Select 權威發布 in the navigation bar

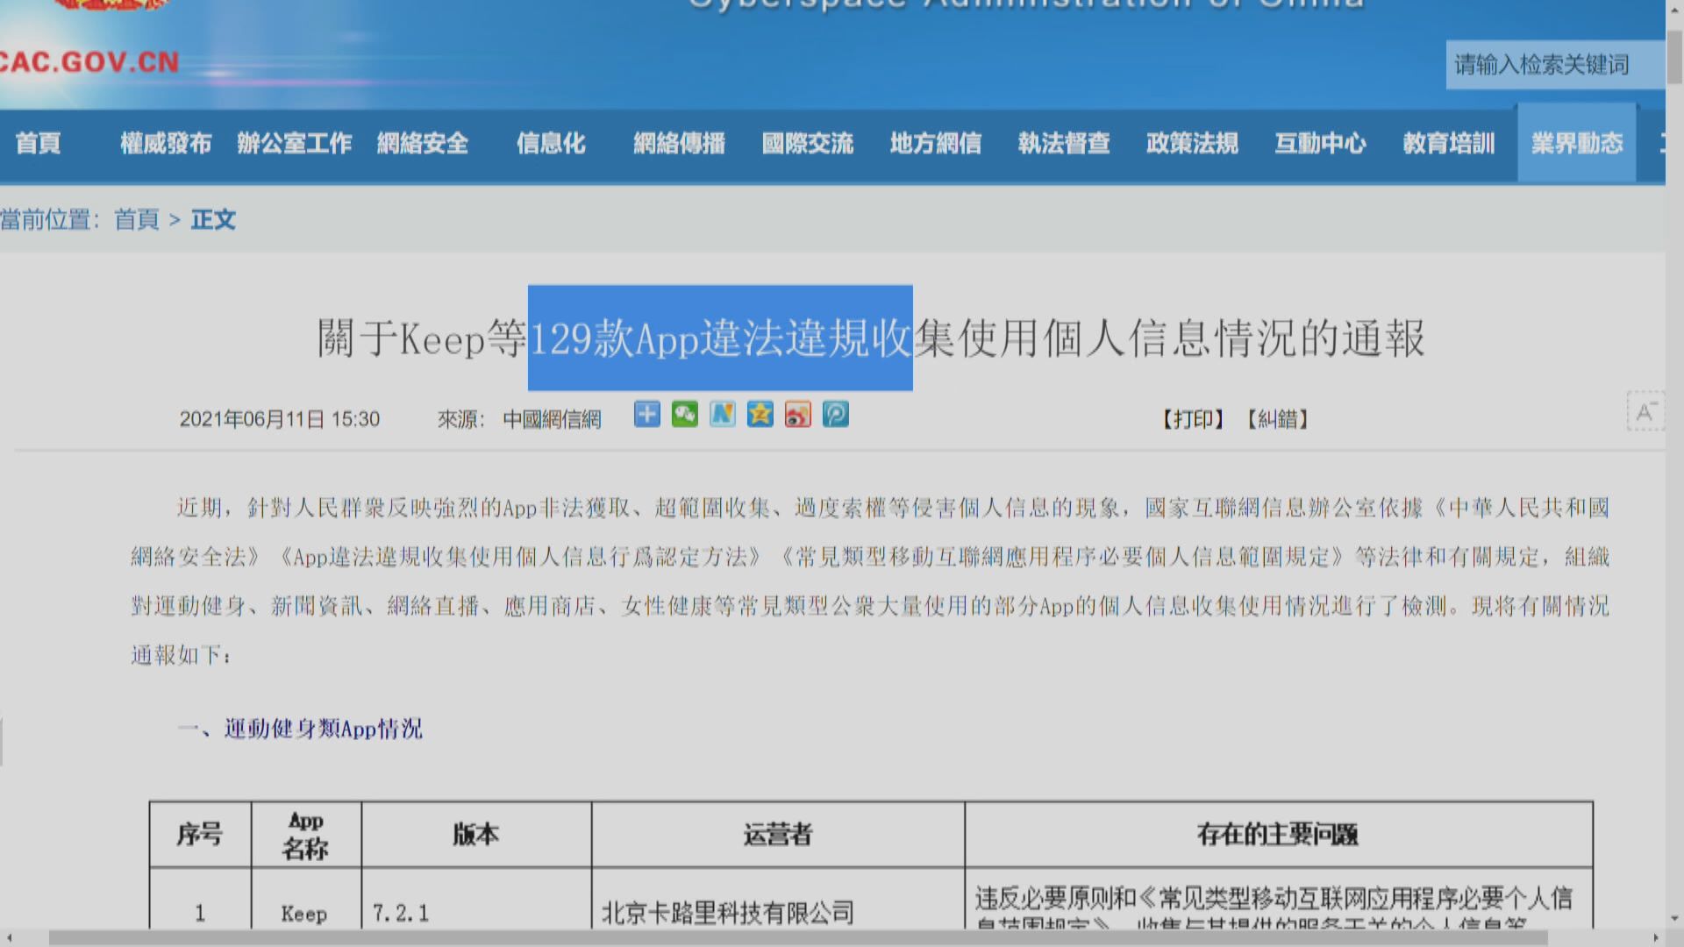(165, 144)
